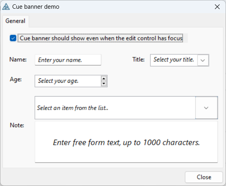
Task: Click the Note free form text area
Action: (x=126, y=142)
